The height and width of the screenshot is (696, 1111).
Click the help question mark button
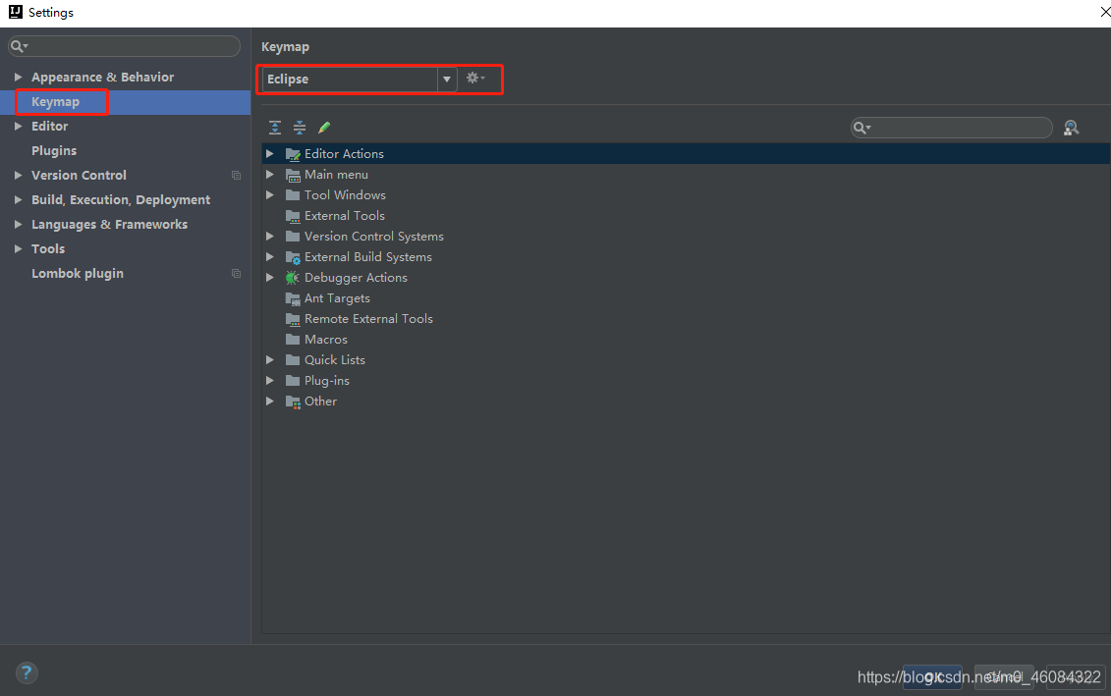27,672
